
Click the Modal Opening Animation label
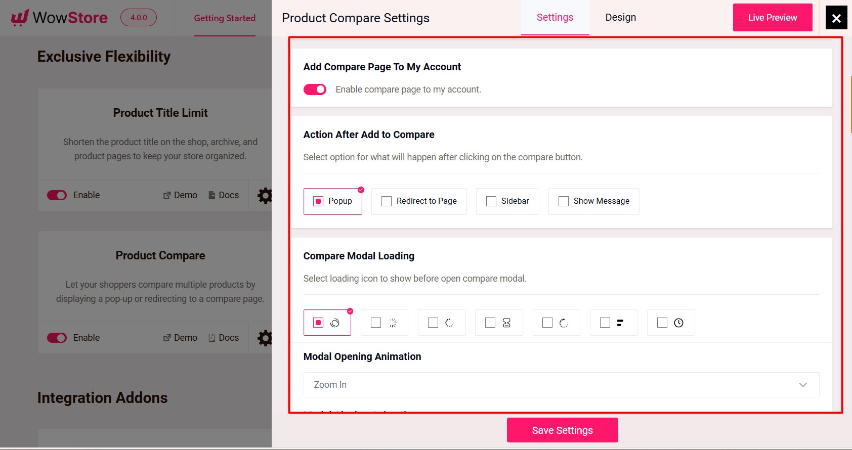tap(362, 356)
